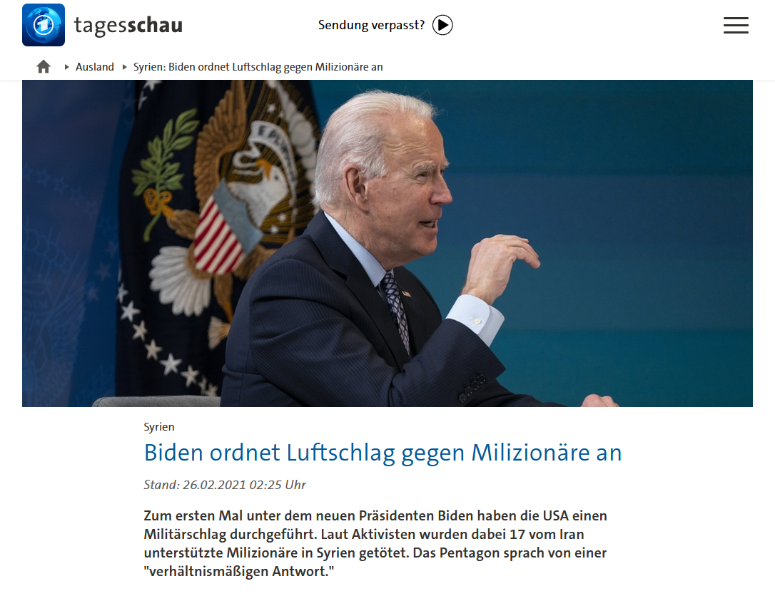Click the lead paragraph starting Zum ersten Mal

point(375,543)
